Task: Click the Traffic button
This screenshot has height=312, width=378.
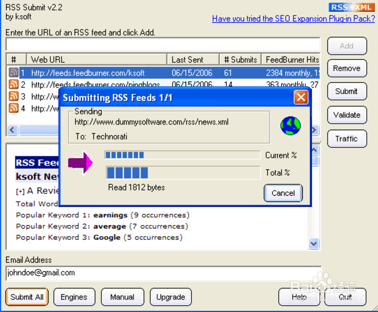Action: point(347,138)
